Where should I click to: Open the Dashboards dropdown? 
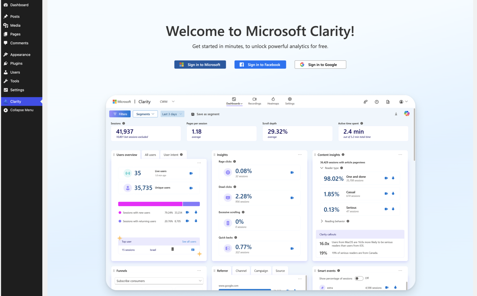coord(234,104)
